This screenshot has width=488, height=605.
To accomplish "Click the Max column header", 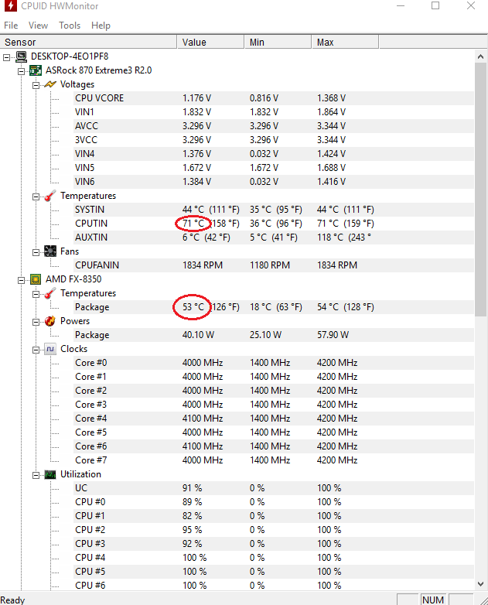I will [345, 42].
